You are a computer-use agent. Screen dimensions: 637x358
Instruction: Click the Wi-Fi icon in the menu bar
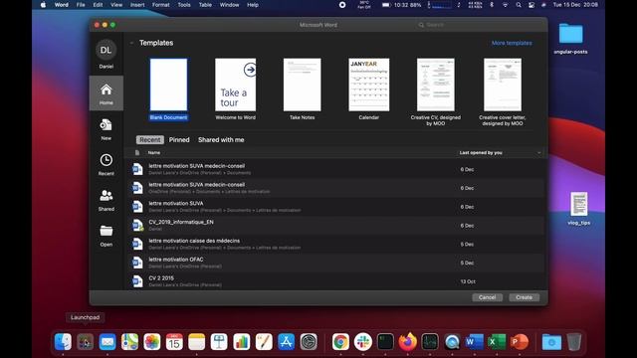click(505, 5)
